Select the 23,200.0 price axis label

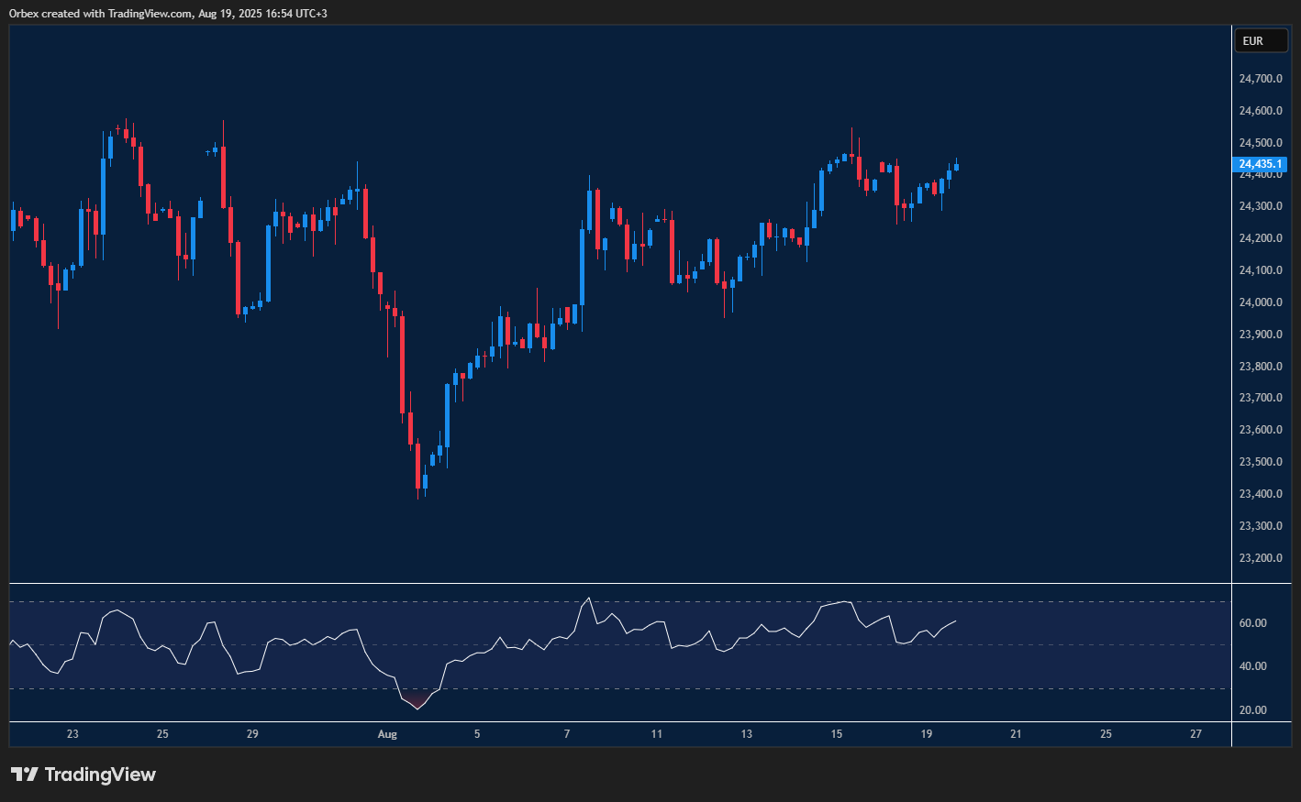1261,556
